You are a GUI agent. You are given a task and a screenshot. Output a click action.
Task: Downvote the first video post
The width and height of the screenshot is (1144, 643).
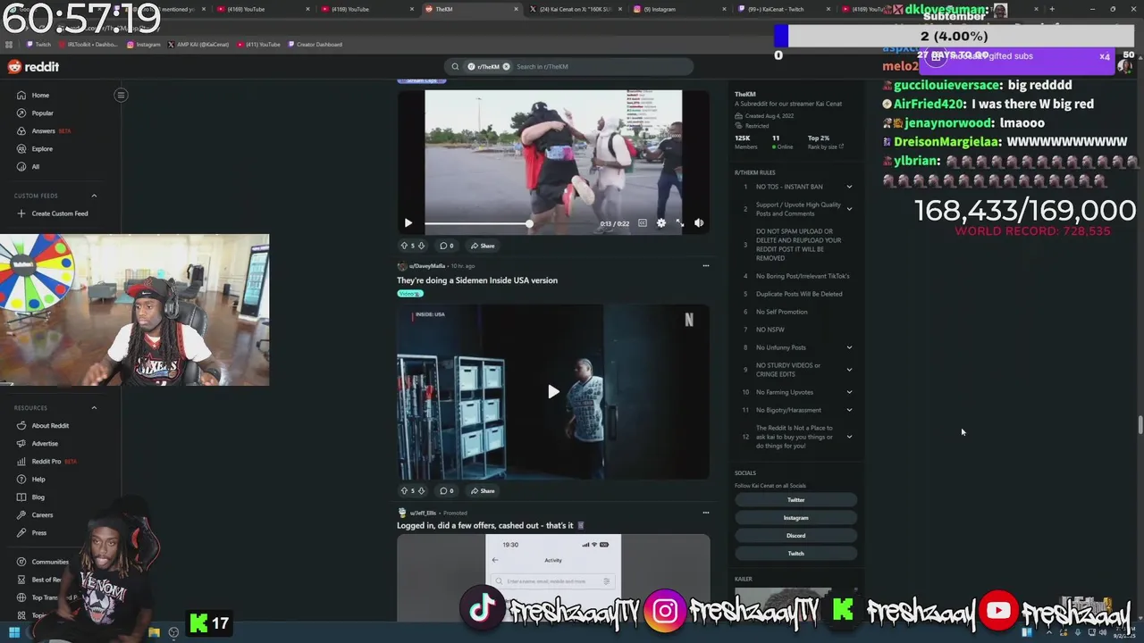[421, 246]
